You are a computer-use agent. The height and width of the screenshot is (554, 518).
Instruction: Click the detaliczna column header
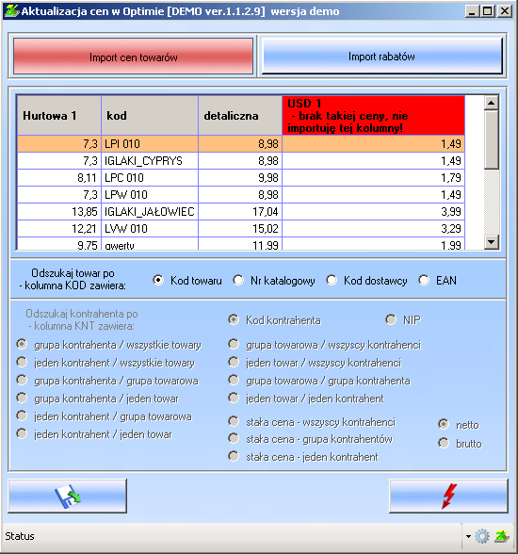click(240, 116)
